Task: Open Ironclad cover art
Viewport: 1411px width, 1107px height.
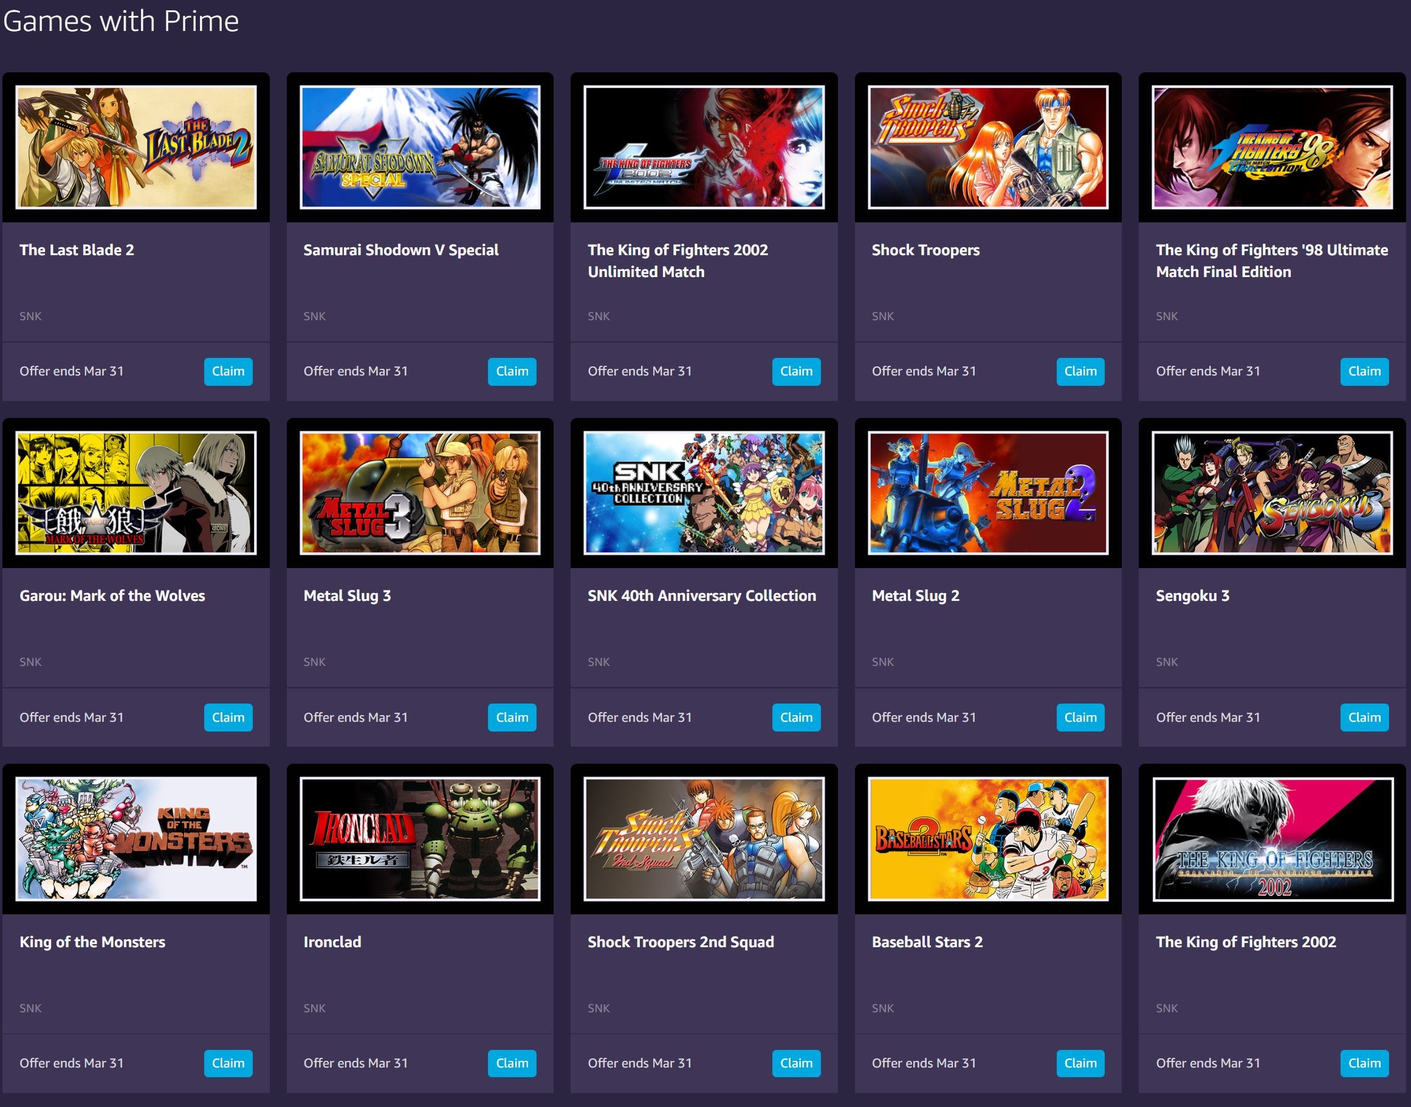Action: point(420,838)
